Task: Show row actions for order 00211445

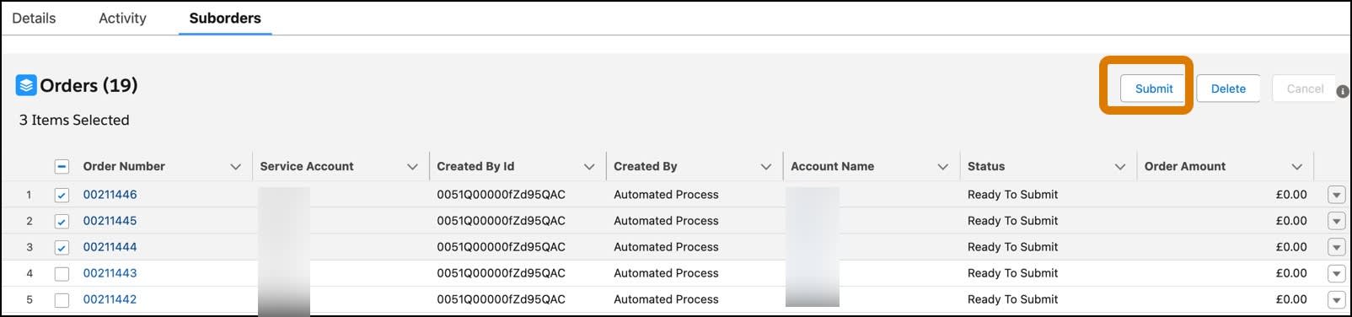Action: (1336, 221)
